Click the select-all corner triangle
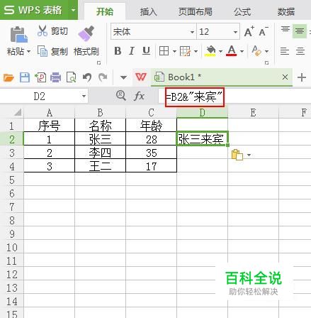The width and height of the screenshot is (311, 318). [18, 112]
